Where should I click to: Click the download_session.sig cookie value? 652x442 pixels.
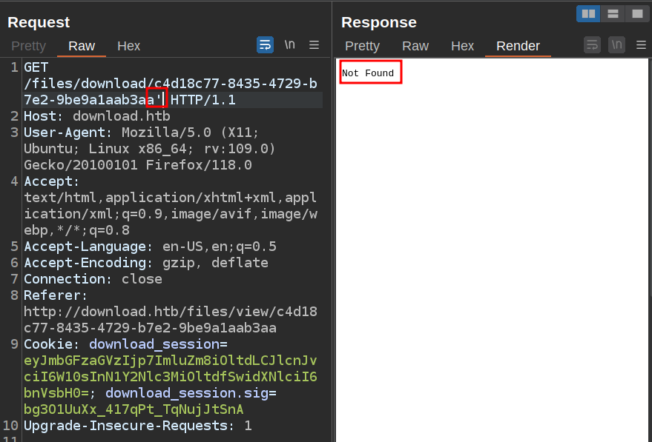[x=134, y=409]
